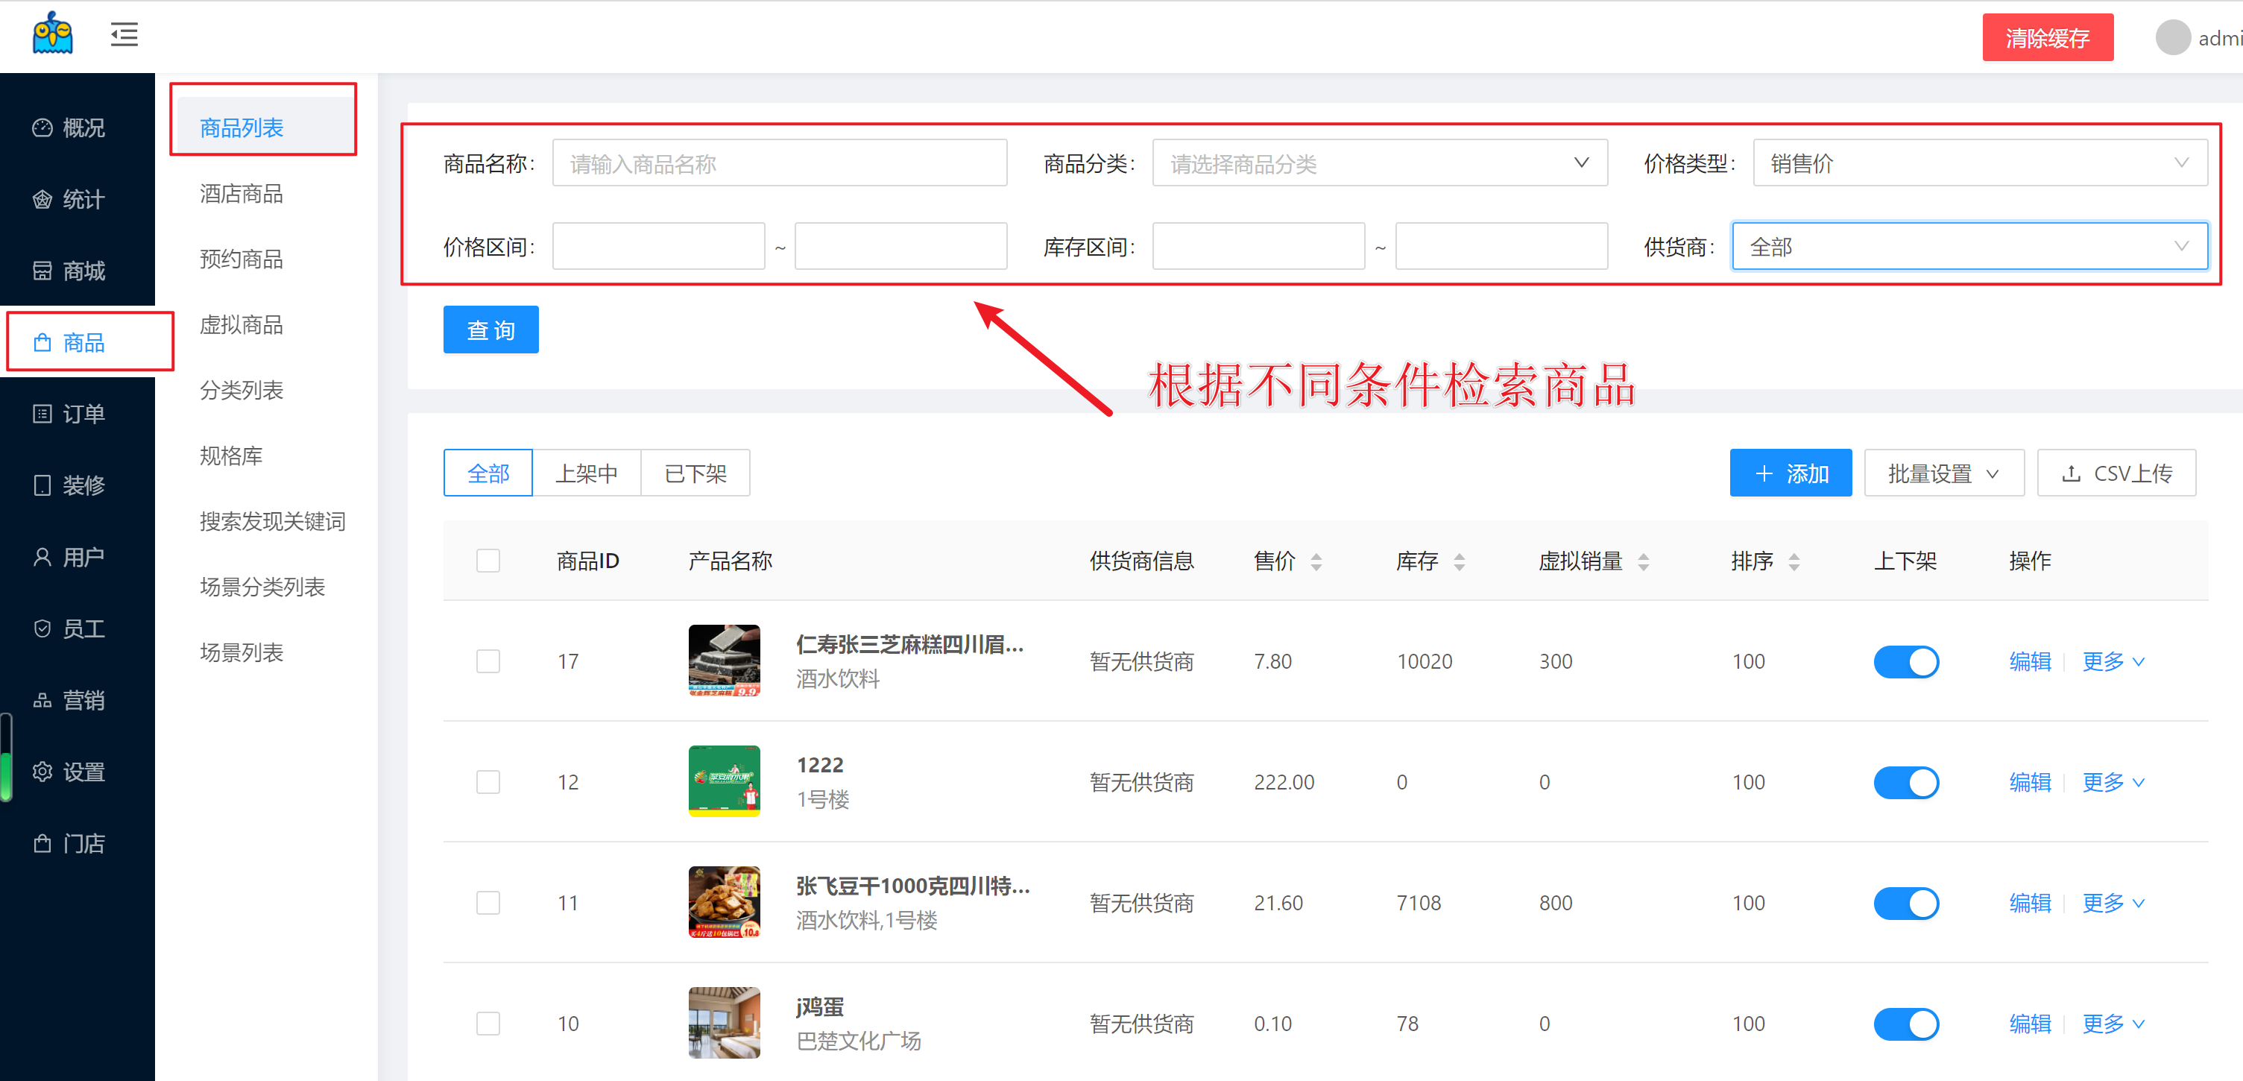
Task: Open the 订单 orders sidebar icon
Action: [42, 414]
